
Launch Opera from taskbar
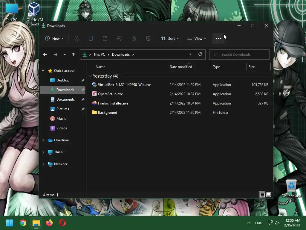[x=62, y=223]
